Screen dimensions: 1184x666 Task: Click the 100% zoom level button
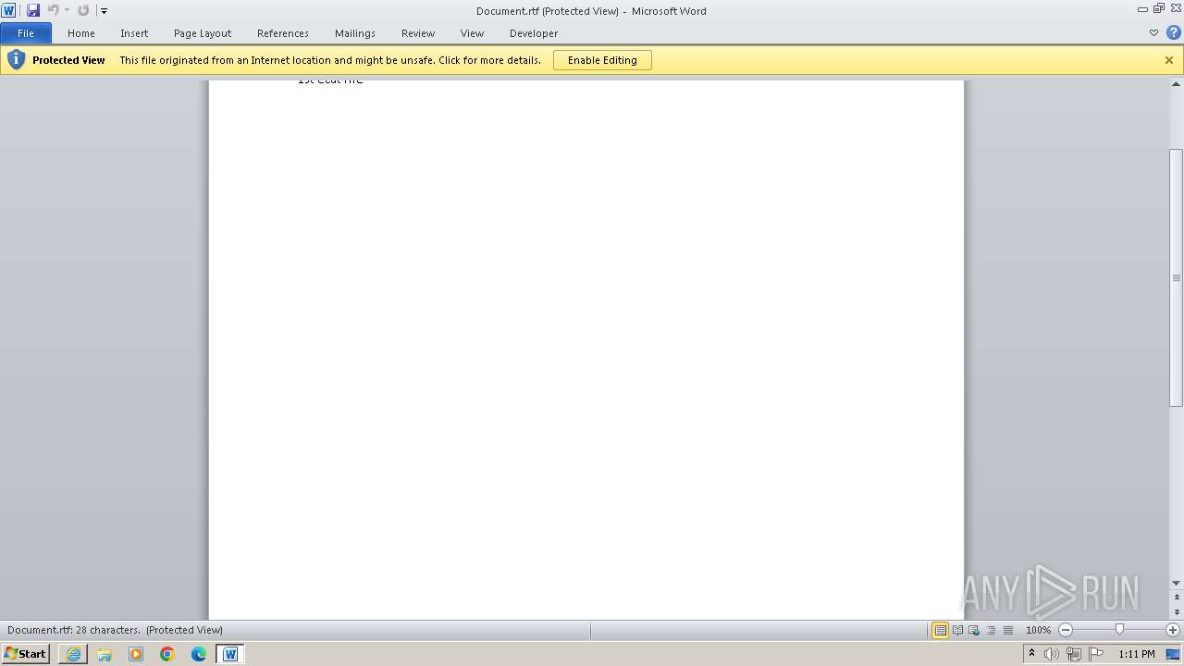1038,630
